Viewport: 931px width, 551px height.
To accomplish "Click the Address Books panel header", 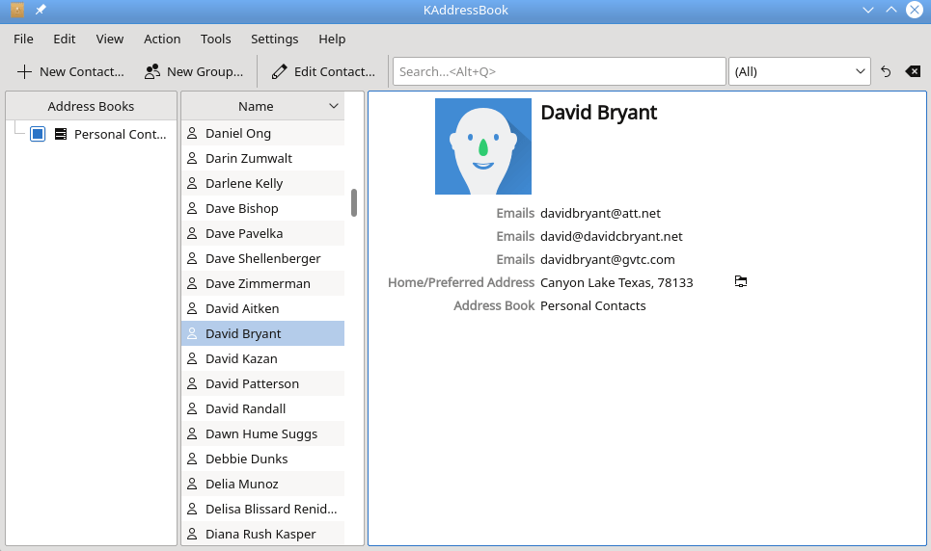I will pos(91,106).
